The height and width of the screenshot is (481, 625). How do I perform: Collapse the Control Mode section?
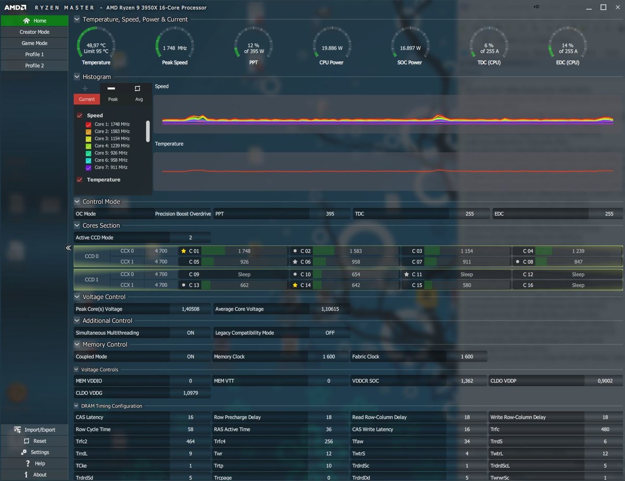point(77,201)
